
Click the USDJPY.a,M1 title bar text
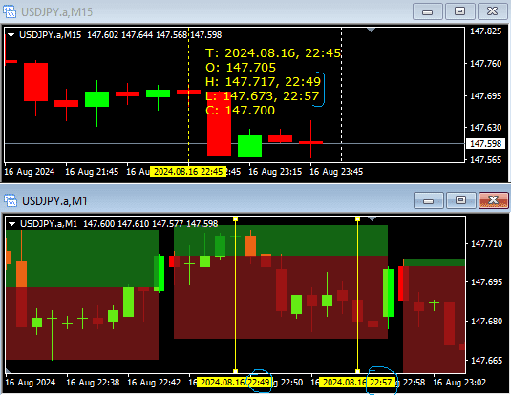click(54, 201)
